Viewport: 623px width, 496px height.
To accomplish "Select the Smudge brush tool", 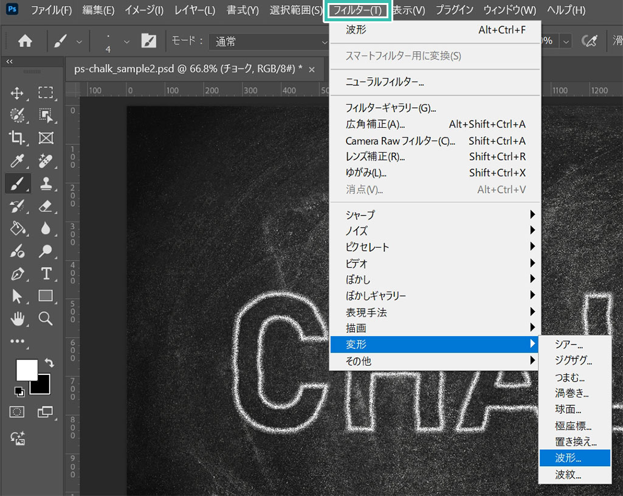I will coord(17,251).
